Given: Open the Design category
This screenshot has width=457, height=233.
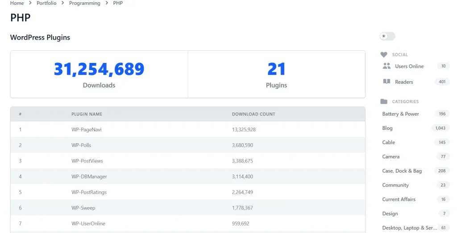Looking at the screenshot, I should click(x=390, y=214).
